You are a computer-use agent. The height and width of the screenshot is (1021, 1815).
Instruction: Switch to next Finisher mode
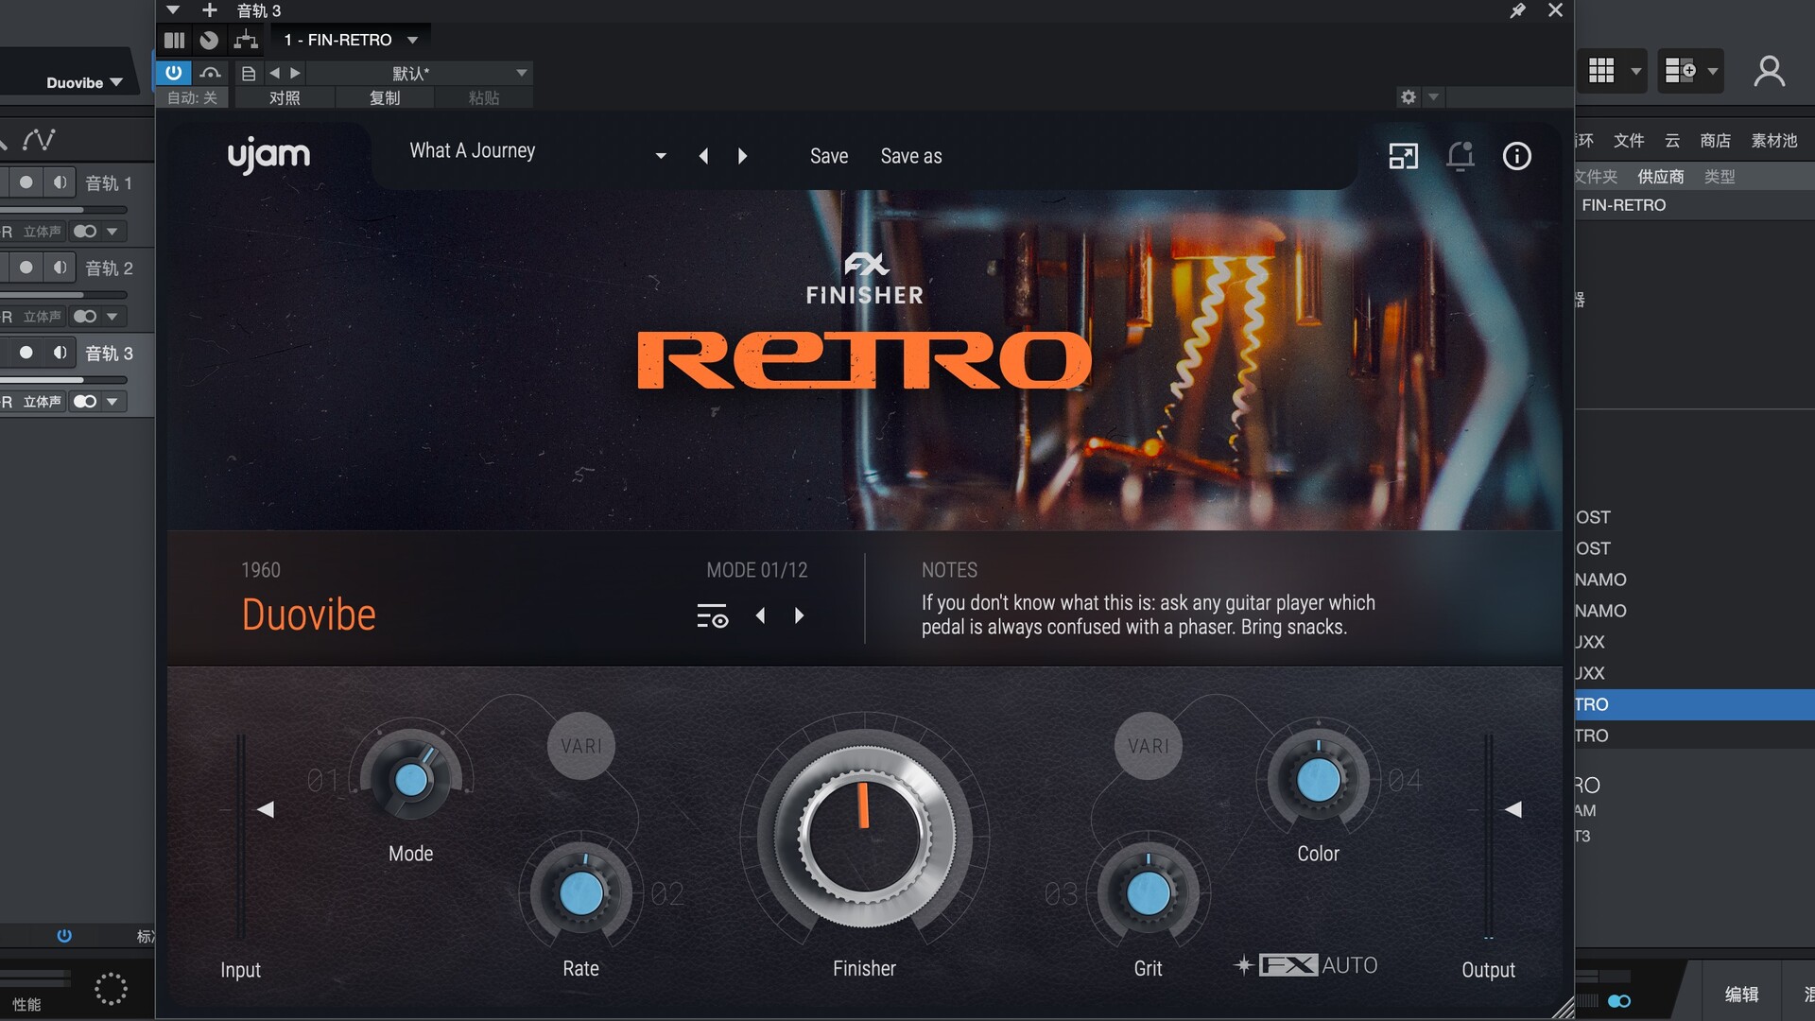point(800,615)
